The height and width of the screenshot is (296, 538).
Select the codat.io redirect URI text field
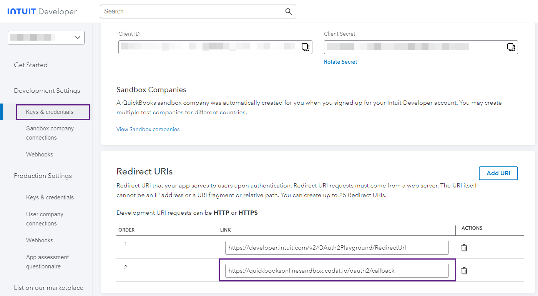[337, 270]
